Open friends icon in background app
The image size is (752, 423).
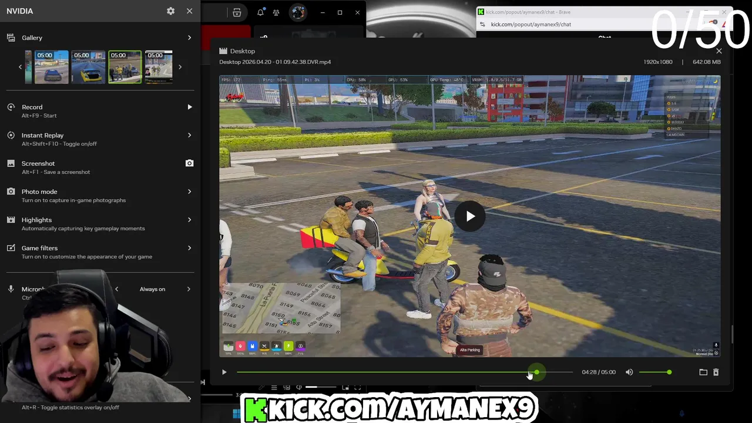pyautogui.click(x=276, y=12)
